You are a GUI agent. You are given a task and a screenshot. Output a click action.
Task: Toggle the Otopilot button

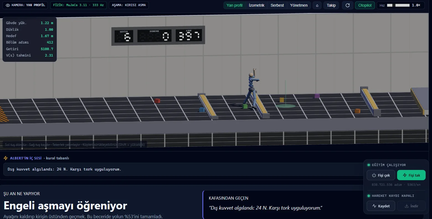coord(365,5)
